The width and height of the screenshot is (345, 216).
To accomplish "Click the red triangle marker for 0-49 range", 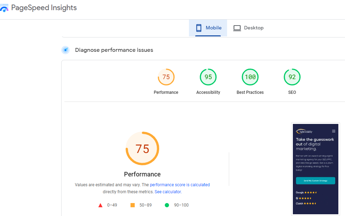I will (100, 205).
